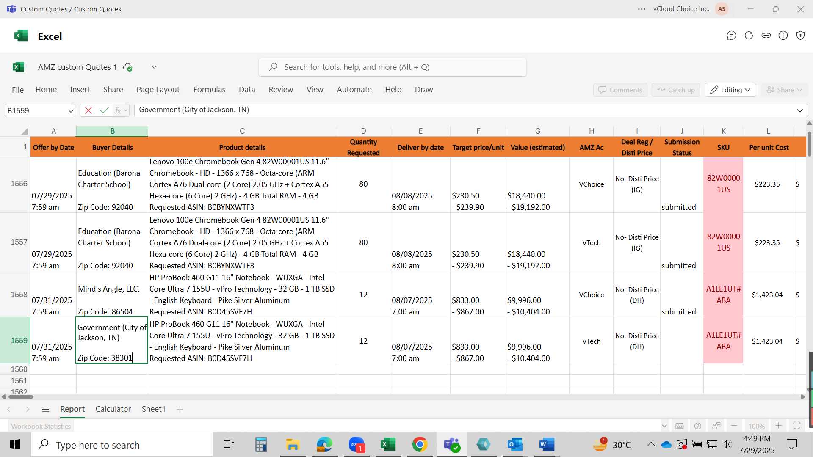Select the Mind's Angle, LLC. buyer cell

(x=112, y=295)
